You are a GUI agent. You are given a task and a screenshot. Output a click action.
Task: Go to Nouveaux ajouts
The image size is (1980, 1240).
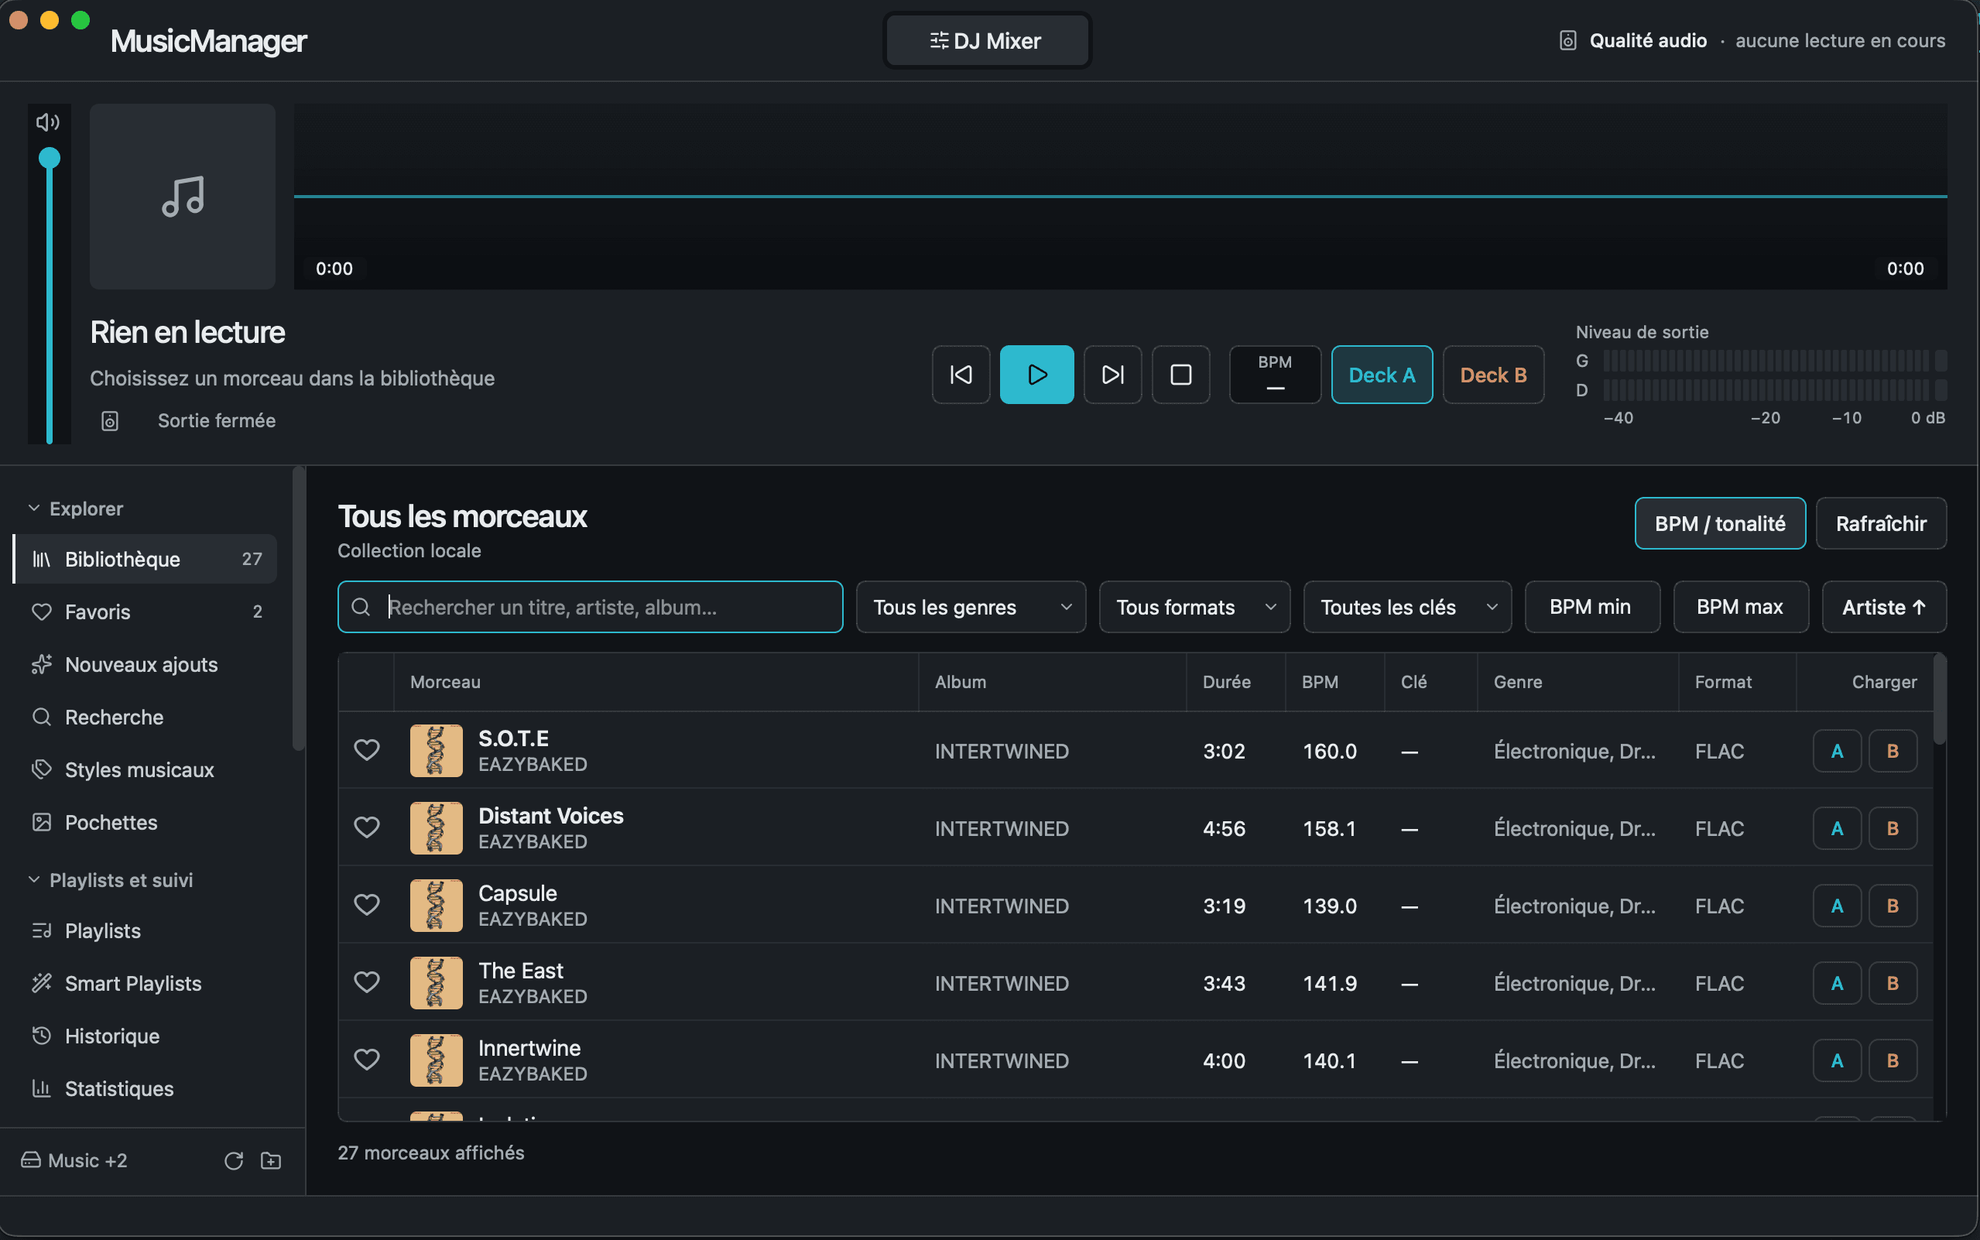pos(145,664)
